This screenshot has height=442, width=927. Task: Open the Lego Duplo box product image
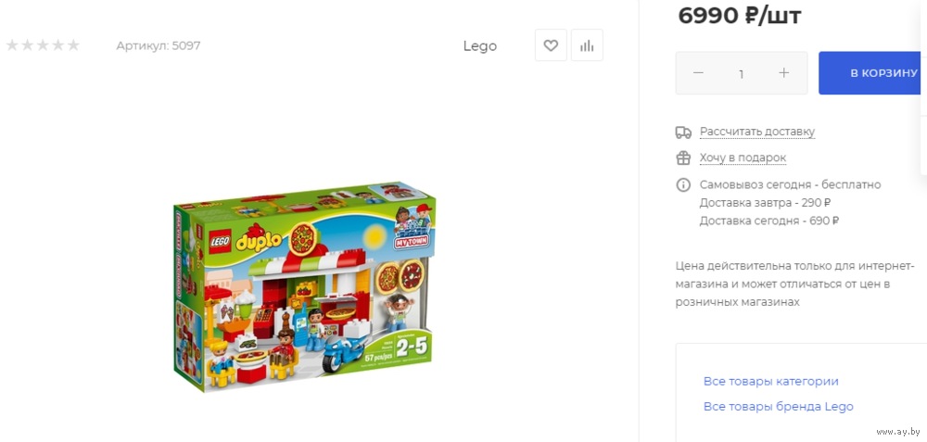click(x=305, y=288)
